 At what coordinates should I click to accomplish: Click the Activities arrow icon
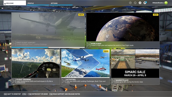coord(63,81)
